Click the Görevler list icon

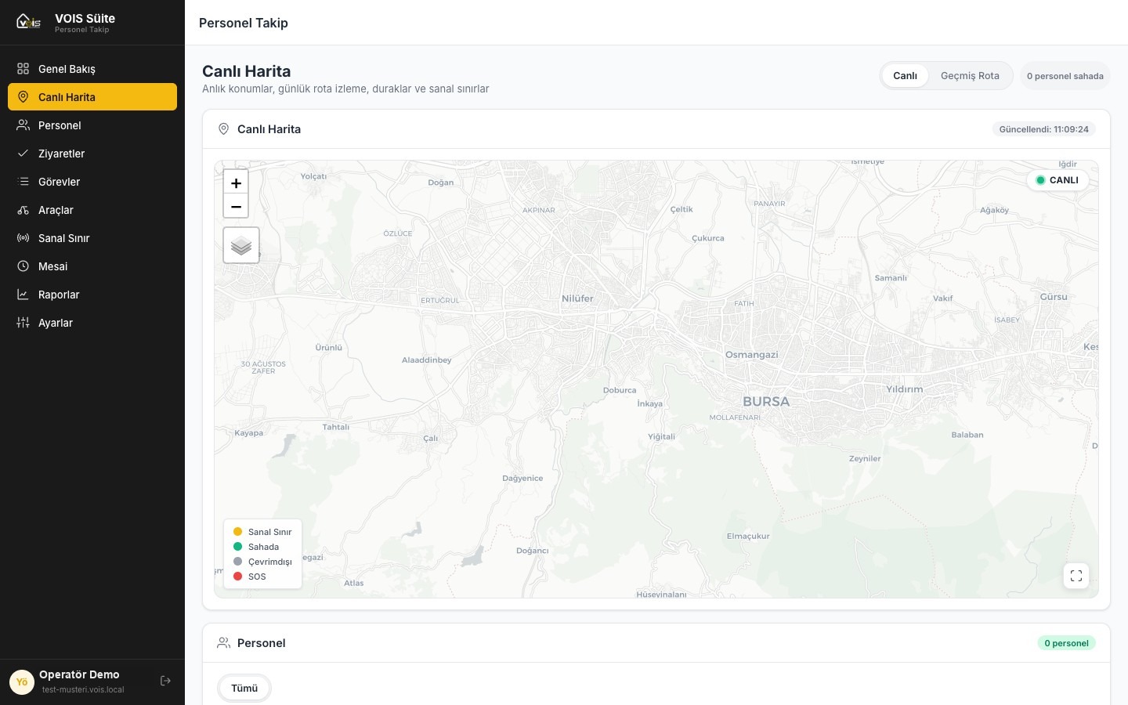[x=23, y=182]
